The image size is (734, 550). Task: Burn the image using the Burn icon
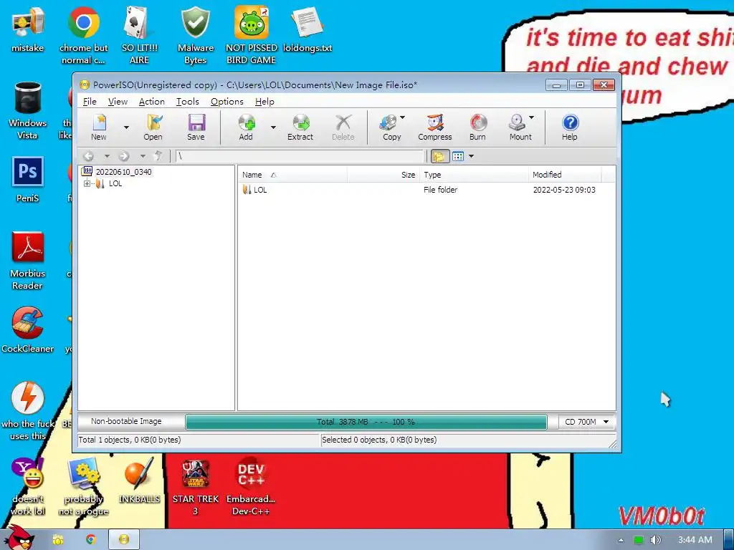[477, 127]
